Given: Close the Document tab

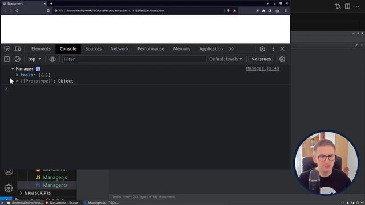Looking at the screenshot, I should pos(44,3).
